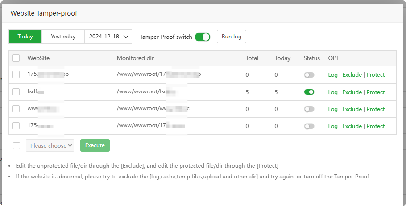Click Exclude for first 175 website row

click(352, 75)
